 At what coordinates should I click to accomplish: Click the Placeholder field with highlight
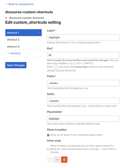tap(83, 119)
